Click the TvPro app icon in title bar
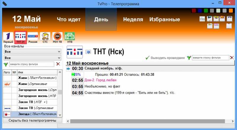The height and width of the screenshot is (130, 237). [5, 4]
